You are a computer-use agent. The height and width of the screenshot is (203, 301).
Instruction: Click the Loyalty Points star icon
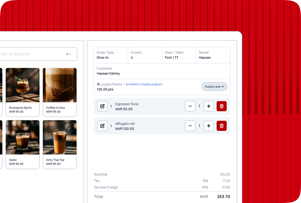click(x=98, y=84)
